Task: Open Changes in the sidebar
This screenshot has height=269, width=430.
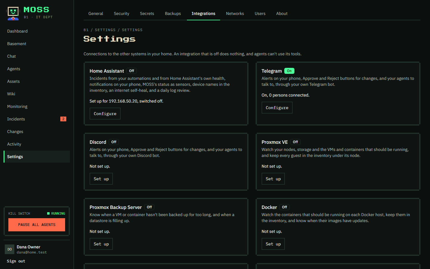Action: pos(37,132)
